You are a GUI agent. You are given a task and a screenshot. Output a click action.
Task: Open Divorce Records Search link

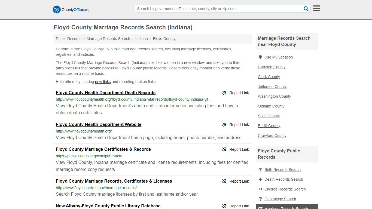(x=285, y=189)
